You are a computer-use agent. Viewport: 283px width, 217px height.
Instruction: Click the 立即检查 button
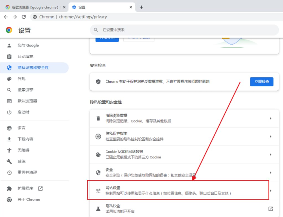pos(261,82)
